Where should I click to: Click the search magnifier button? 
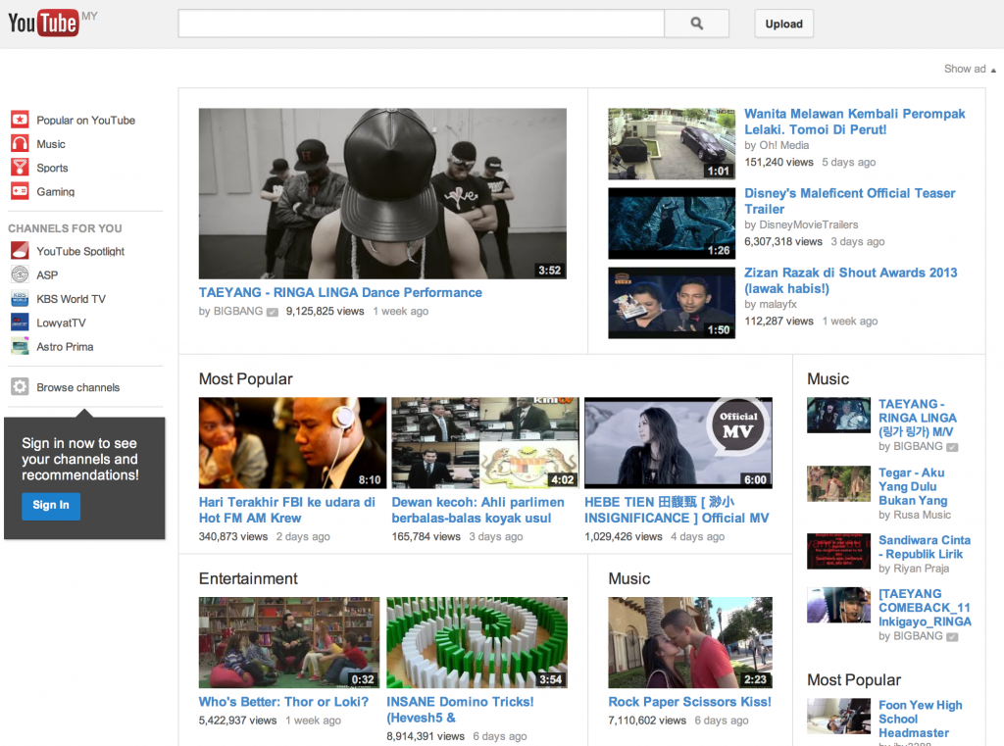click(x=697, y=24)
